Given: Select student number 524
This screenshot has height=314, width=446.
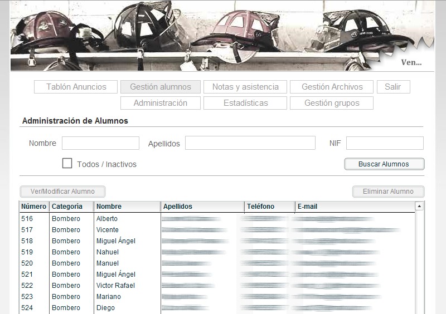Looking at the screenshot, I should 27,307.
